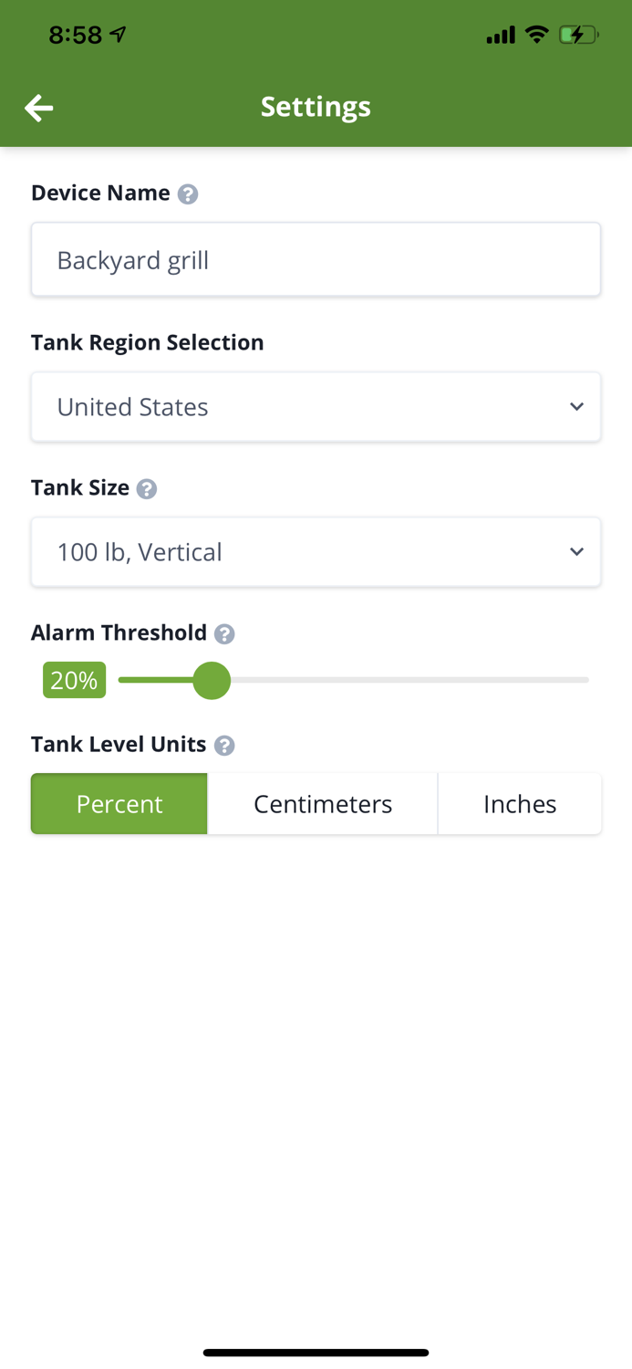The height and width of the screenshot is (1369, 632).
Task: Keep Percent selected for tank level units
Action: [119, 803]
